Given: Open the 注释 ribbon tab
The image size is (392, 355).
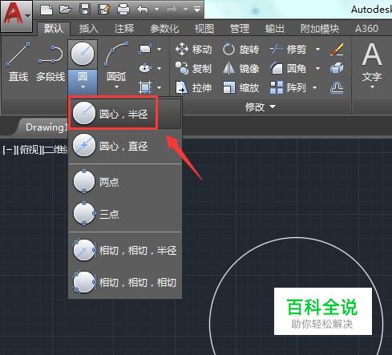Looking at the screenshot, I should 124,29.
